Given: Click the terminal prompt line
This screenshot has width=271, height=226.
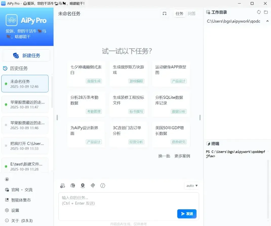Looking at the screenshot, I should (235, 154).
